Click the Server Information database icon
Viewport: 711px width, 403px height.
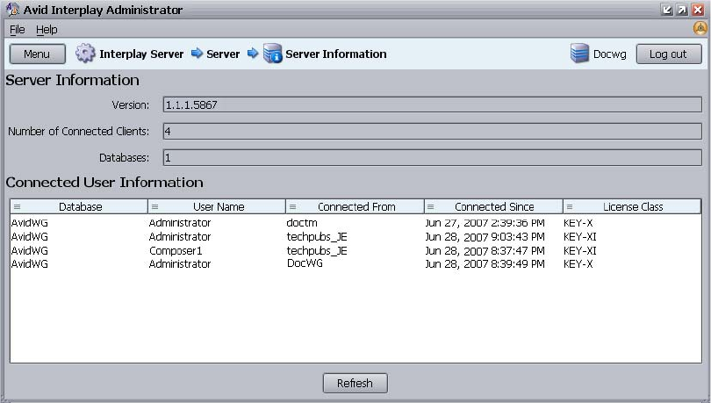coord(272,54)
